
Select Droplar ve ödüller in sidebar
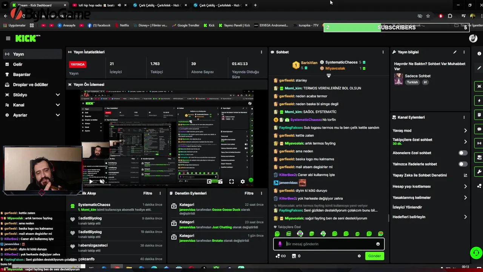point(32,85)
